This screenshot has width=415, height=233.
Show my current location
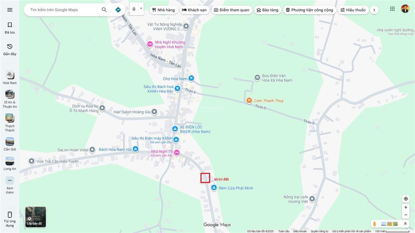(x=406, y=199)
